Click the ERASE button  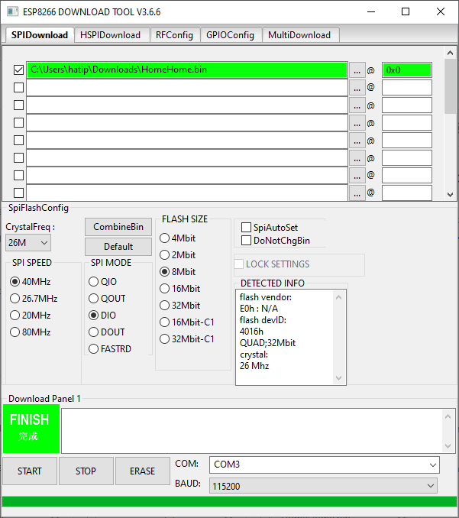pyautogui.click(x=142, y=471)
